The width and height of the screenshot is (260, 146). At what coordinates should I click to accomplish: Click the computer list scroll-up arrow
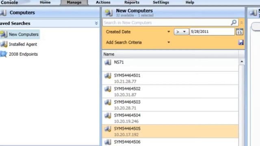click(x=242, y=62)
